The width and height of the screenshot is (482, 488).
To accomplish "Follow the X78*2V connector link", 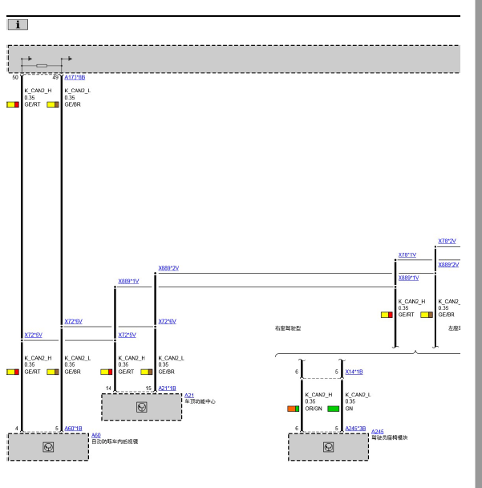I will [448, 241].
